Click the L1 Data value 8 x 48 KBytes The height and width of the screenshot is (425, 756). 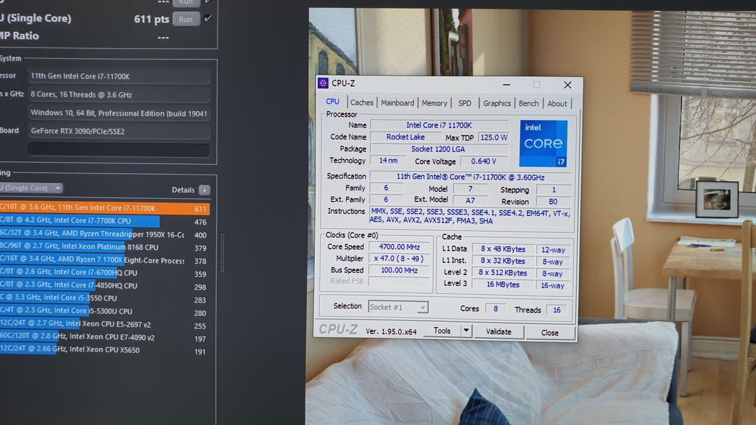(x=503, y=249)
